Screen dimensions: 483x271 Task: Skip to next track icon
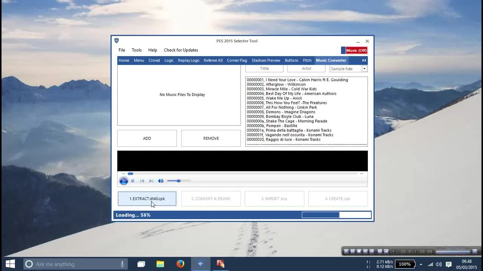(x=151, y=181)
